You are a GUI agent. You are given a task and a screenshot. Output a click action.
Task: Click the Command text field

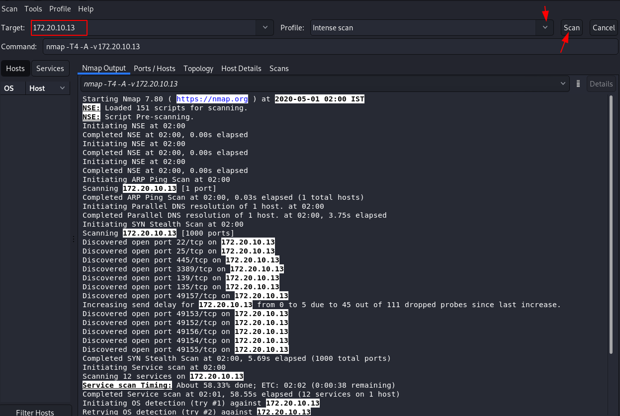tap(330, 47)
